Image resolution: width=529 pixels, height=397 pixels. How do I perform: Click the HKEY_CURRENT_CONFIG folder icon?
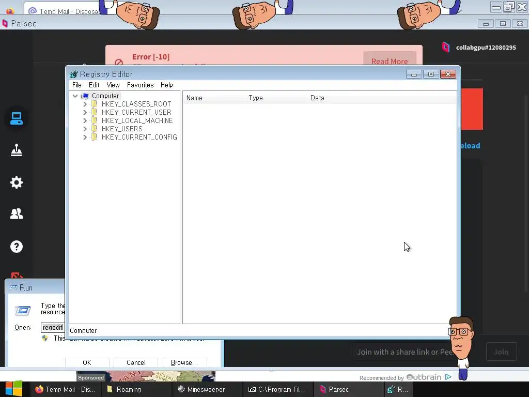tap(95, 137)
